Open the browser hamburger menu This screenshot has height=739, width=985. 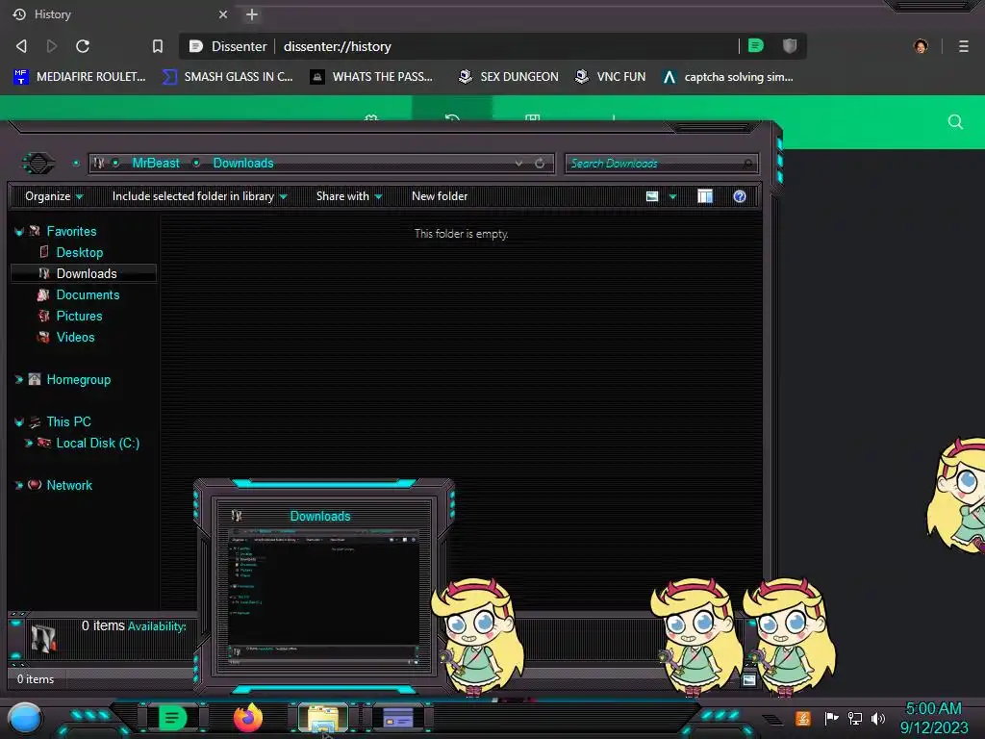point(963,46)
